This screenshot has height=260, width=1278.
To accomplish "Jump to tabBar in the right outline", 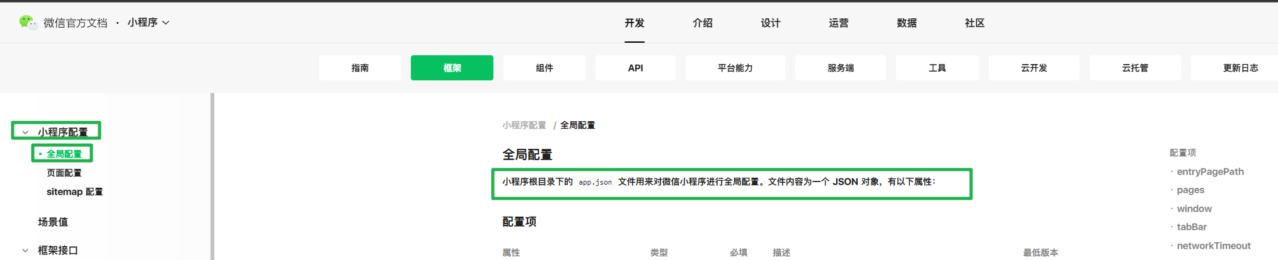I will (1192, 227).
